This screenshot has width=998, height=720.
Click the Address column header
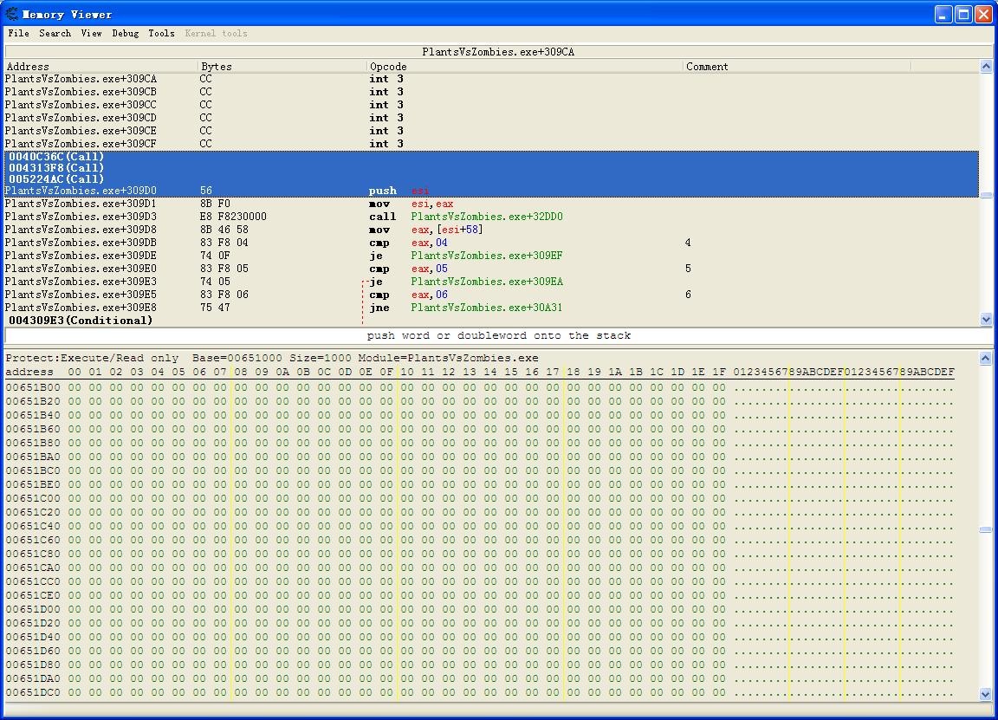point(101,66)
